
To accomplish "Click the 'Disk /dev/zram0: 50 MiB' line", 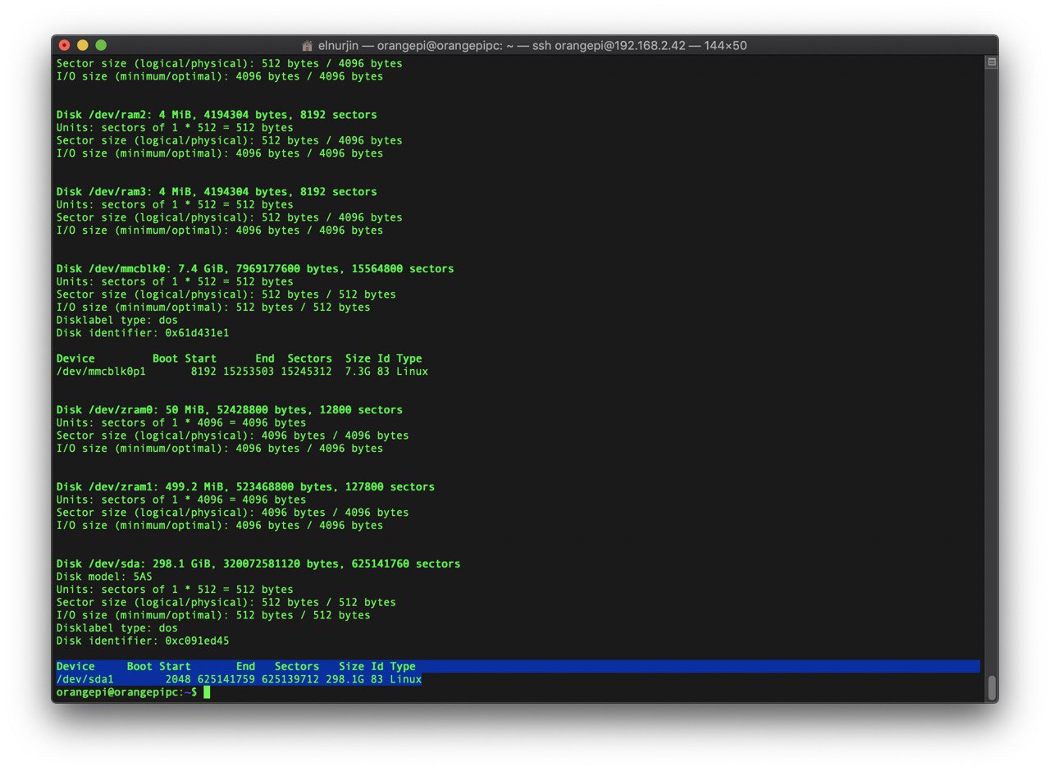I will 230,410.
